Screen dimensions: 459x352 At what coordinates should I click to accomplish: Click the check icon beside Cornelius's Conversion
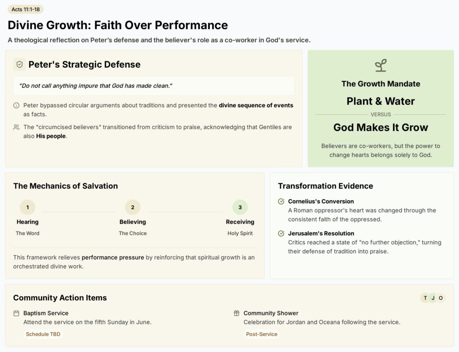click(281, 202)
